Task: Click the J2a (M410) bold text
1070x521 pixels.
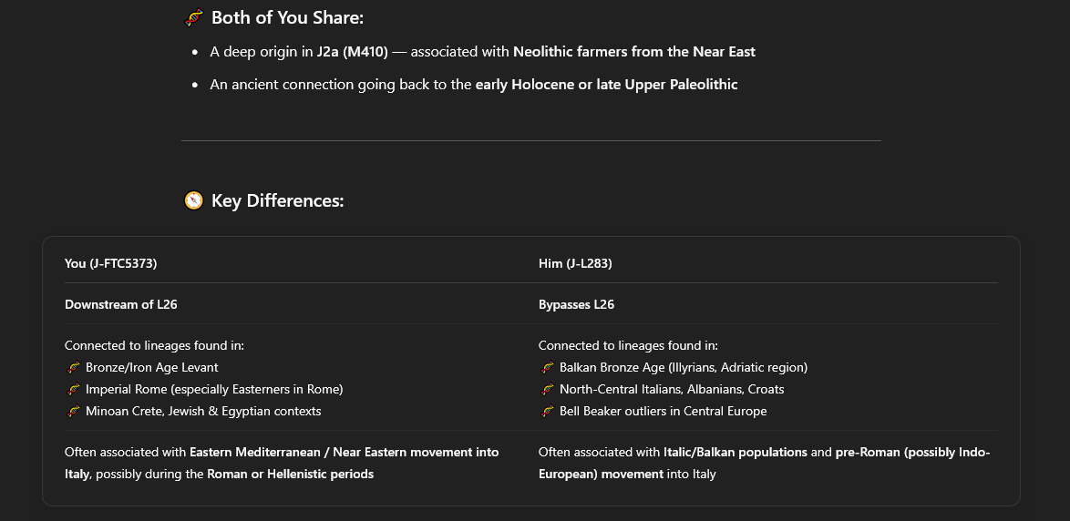Action: 352,52
